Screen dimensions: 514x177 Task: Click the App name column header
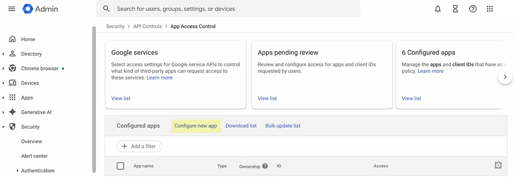tap(143, 166)
